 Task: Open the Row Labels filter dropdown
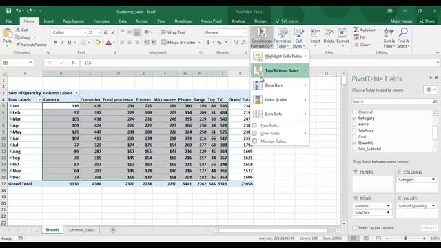point(39,99)
